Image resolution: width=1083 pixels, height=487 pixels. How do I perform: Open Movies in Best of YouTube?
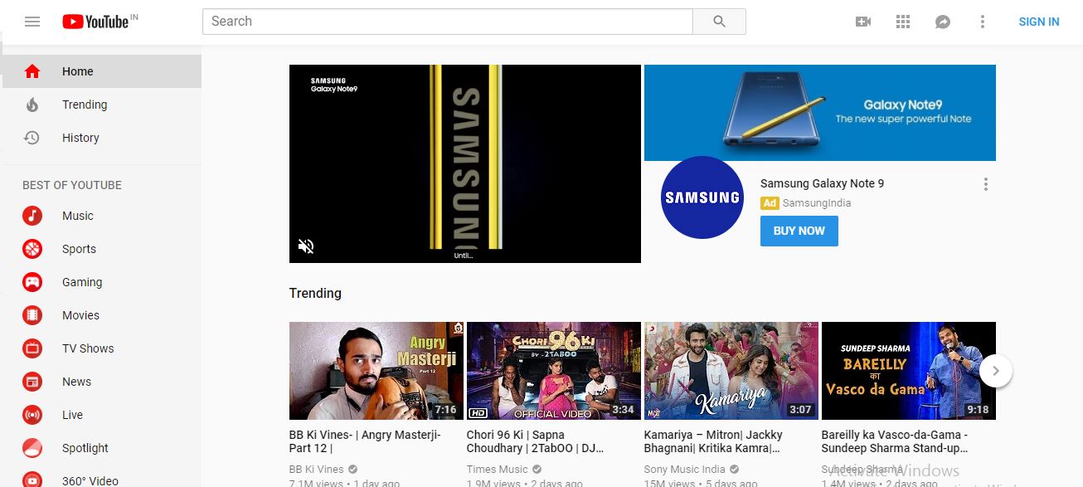point(101,315)
